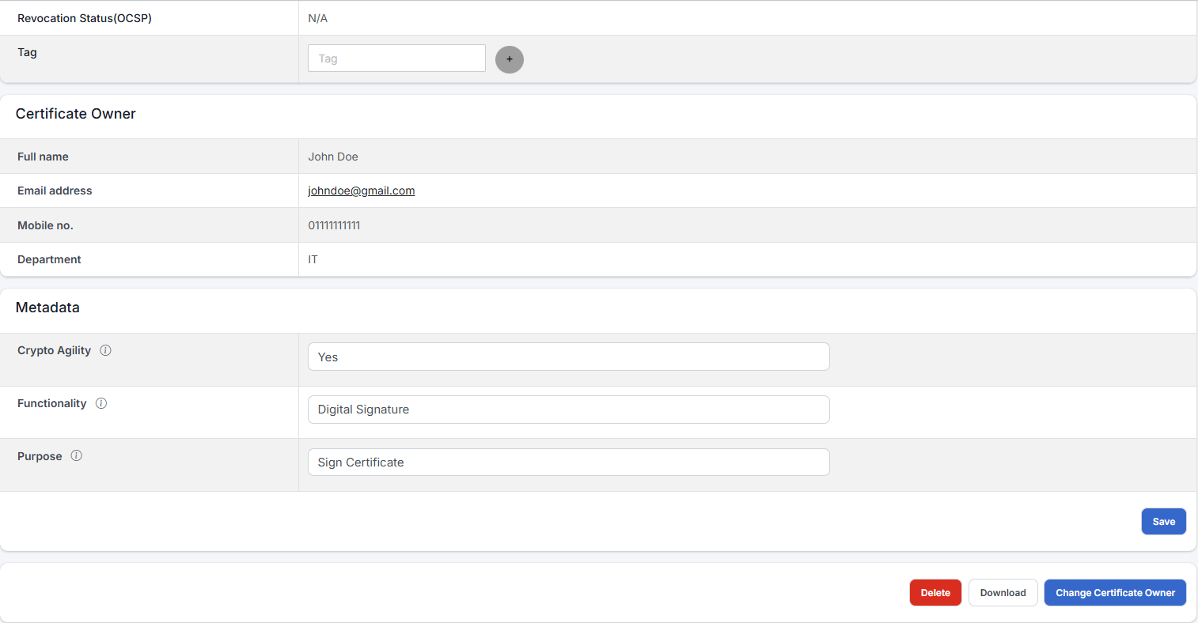Open the Functionality dropdown showing Digital Signature

click(568, 409)
